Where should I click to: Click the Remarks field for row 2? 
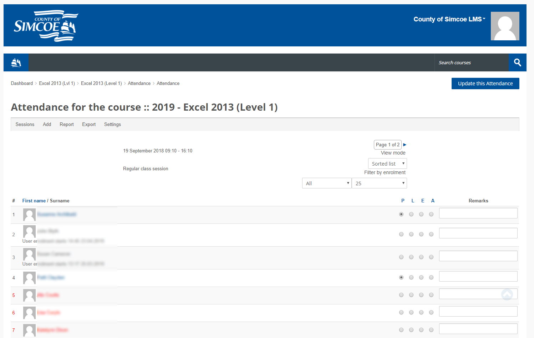pos(478,233)
